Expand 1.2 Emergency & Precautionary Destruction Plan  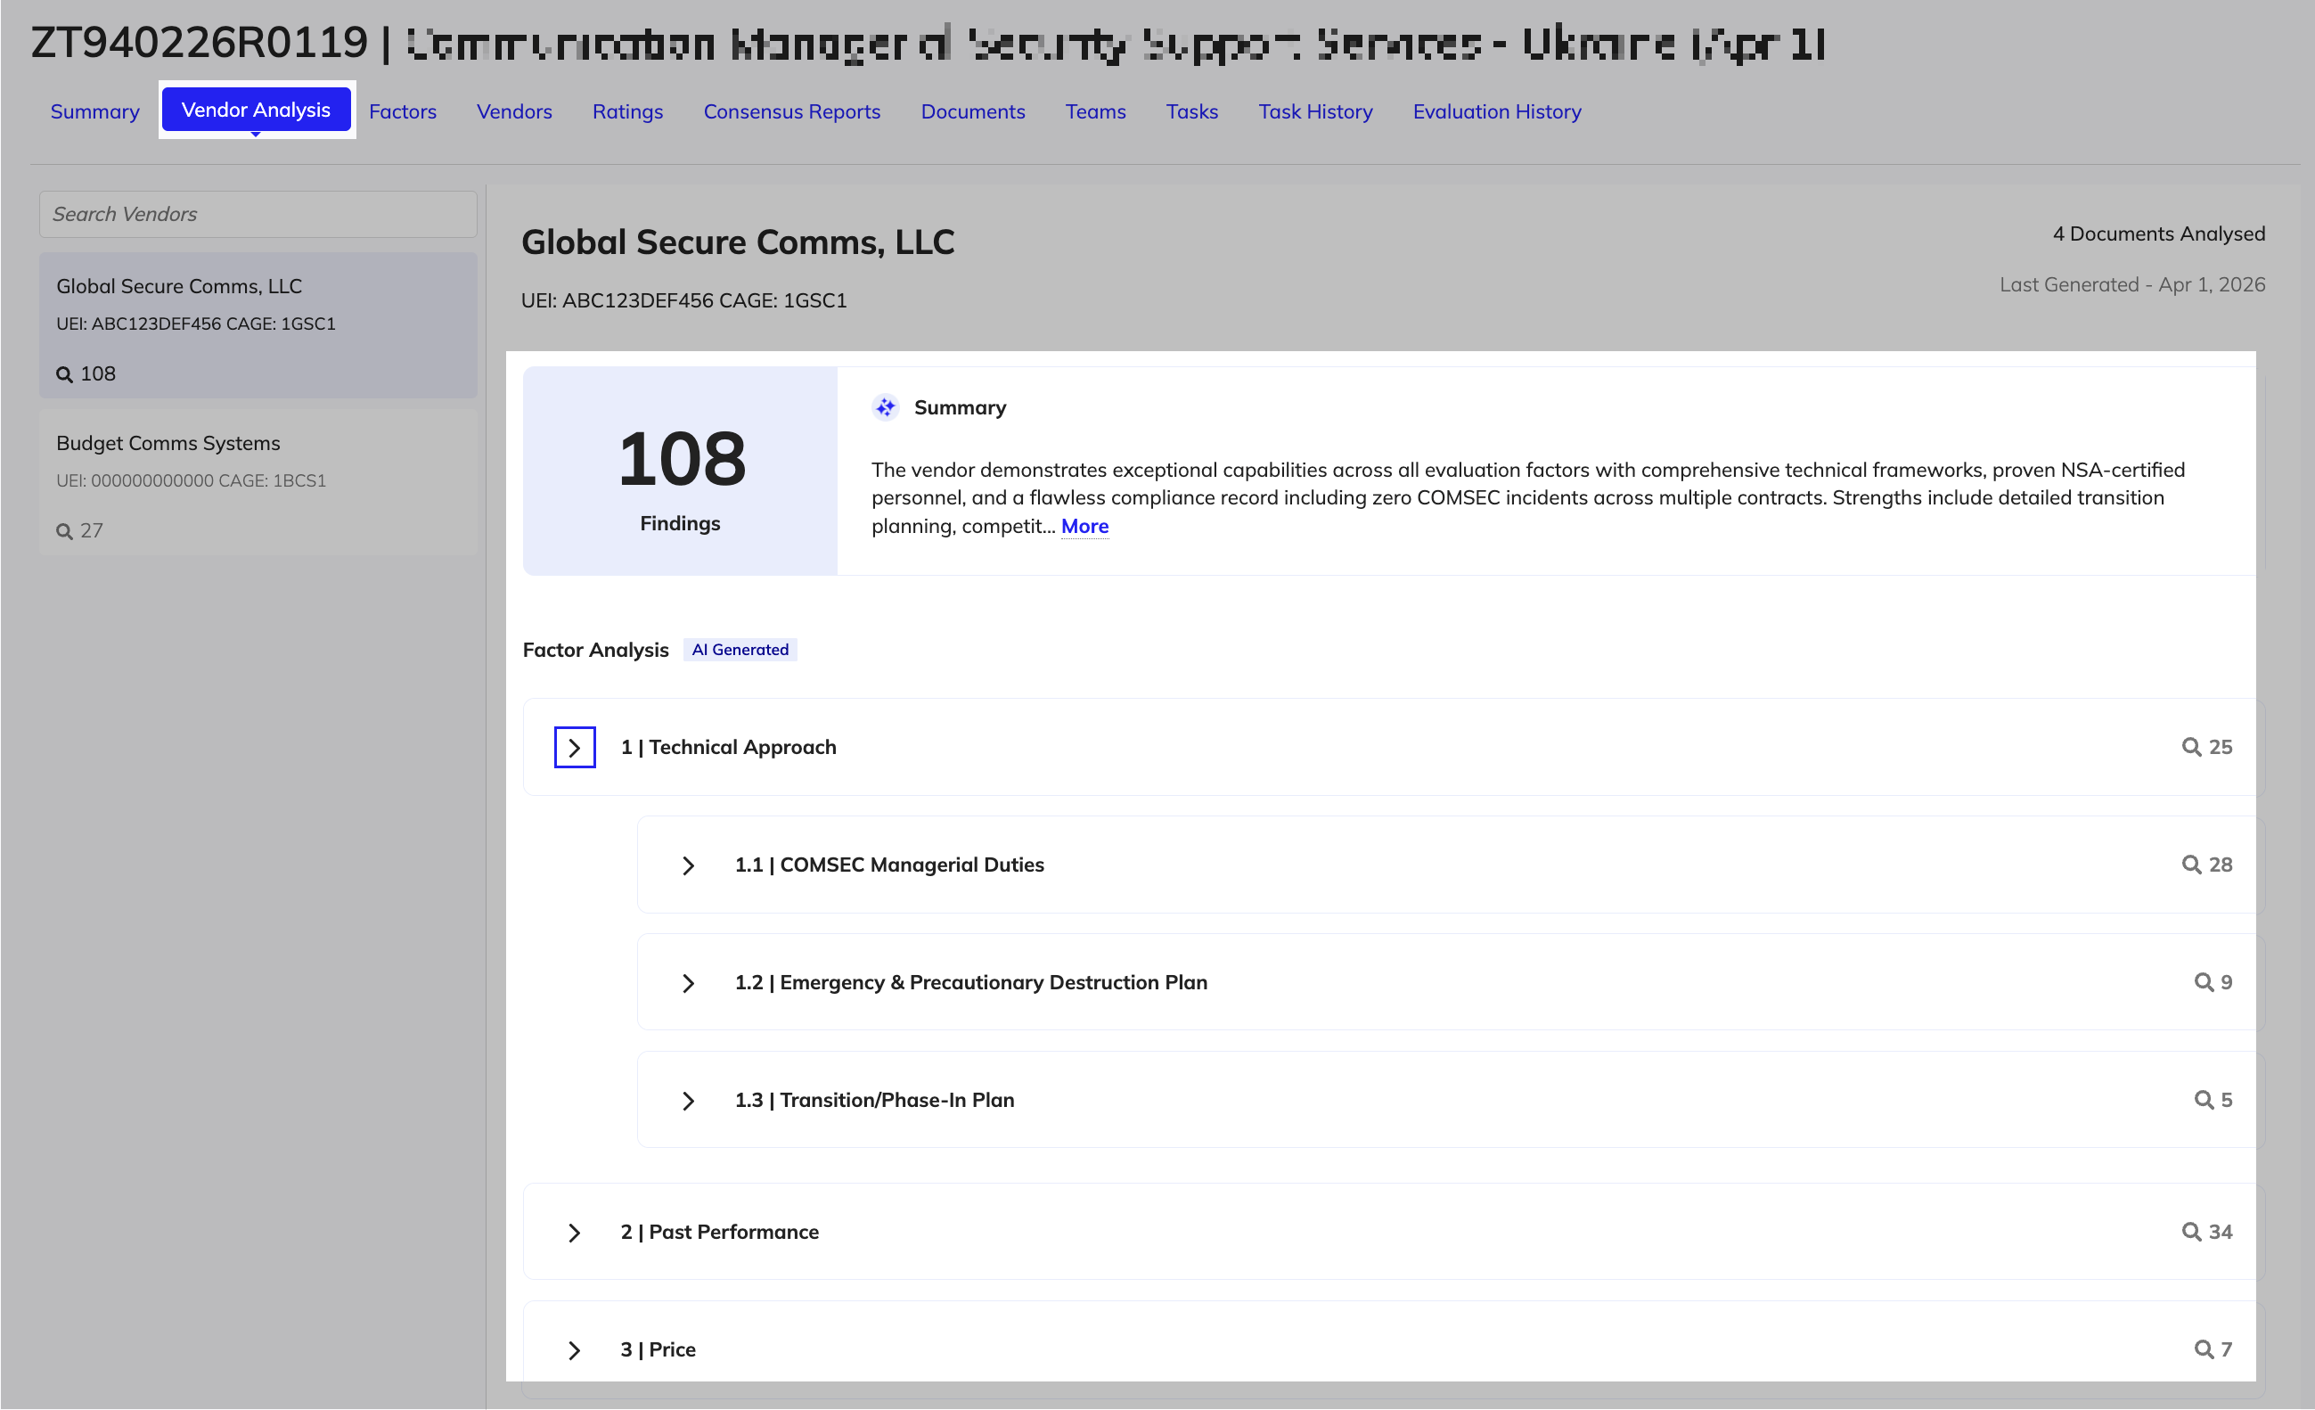(688, 982)
